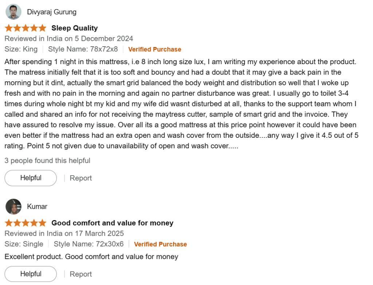This screenshot has height=285, width=373.
Task: Click Verified Purchase on the Single size review
Action: (160, 244)
